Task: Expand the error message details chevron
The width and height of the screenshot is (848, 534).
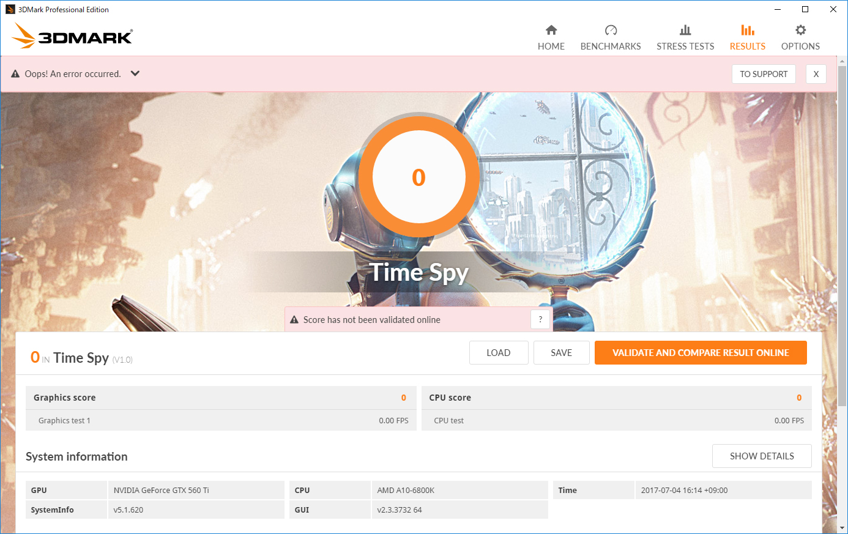Action: tap(135, 73)
